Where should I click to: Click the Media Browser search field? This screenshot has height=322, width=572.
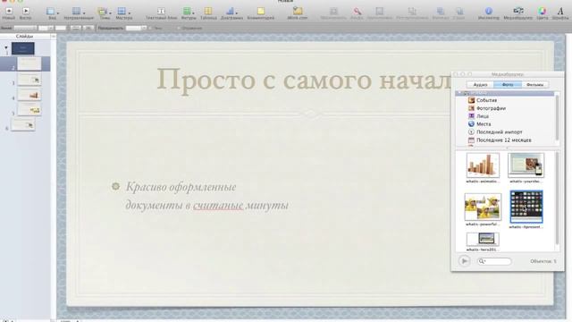click(494, 261)
